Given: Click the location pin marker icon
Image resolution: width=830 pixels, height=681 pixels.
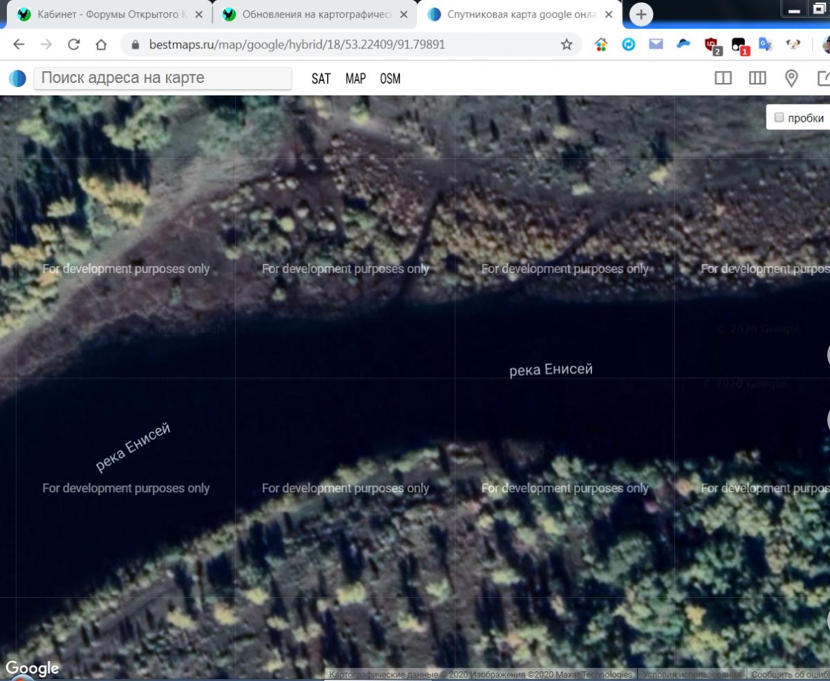Looking at the screenshot, I should point(792,78).
